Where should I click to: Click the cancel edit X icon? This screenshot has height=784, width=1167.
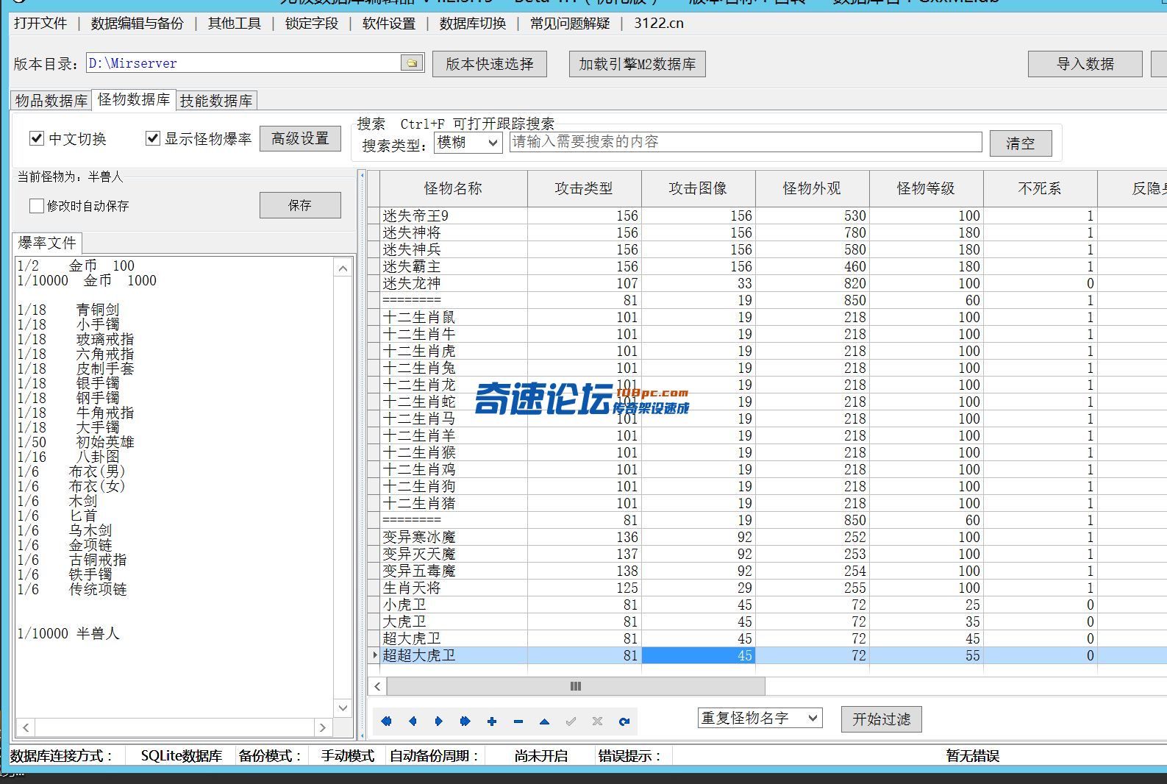pos(598,721)
